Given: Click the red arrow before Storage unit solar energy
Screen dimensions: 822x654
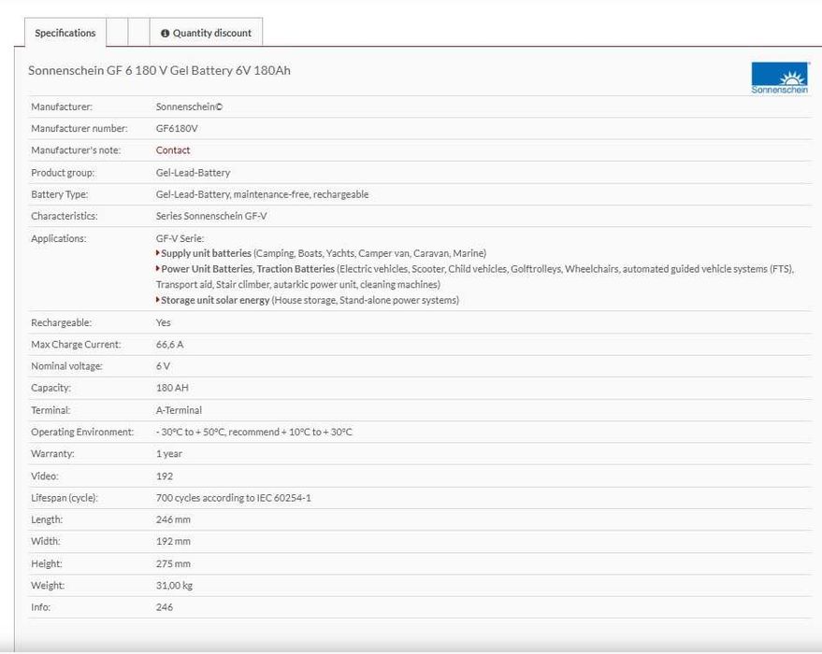Looking at the screenshot, I should (158, 300).
